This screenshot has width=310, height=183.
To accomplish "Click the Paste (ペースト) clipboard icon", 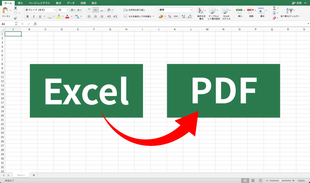I will [x=5, y=11].
